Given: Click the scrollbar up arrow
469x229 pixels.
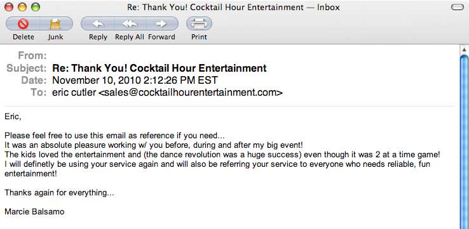Looking at the screenshot, I should (x=464, y=49).
